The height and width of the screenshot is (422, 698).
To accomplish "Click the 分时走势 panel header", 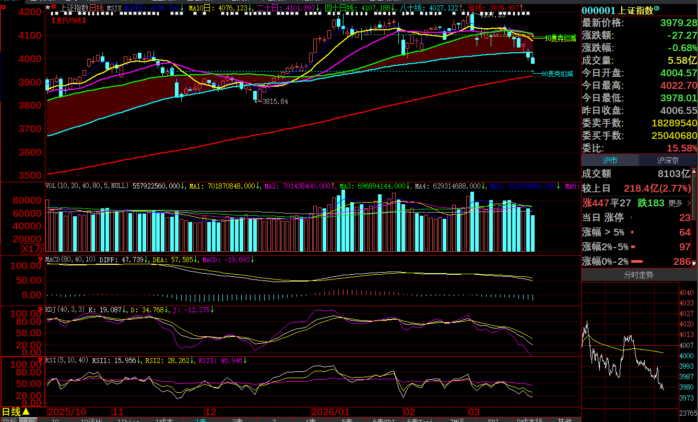I will [638, 275].
